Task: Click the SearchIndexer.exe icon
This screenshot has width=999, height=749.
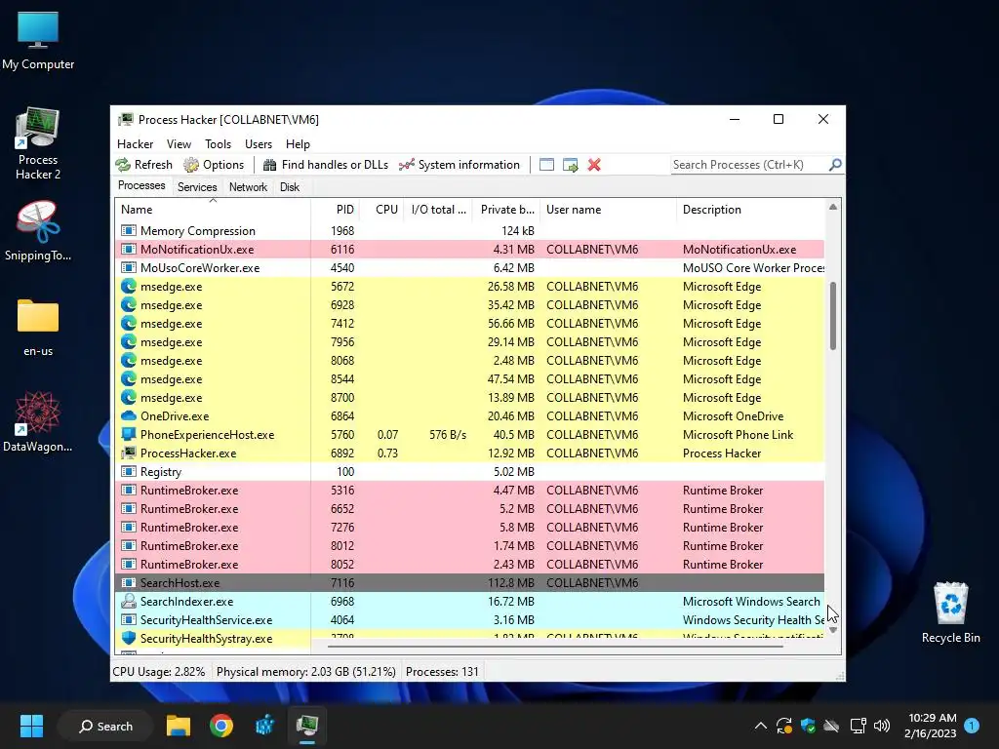Action: pyautogui.click(x=129, y=601)
